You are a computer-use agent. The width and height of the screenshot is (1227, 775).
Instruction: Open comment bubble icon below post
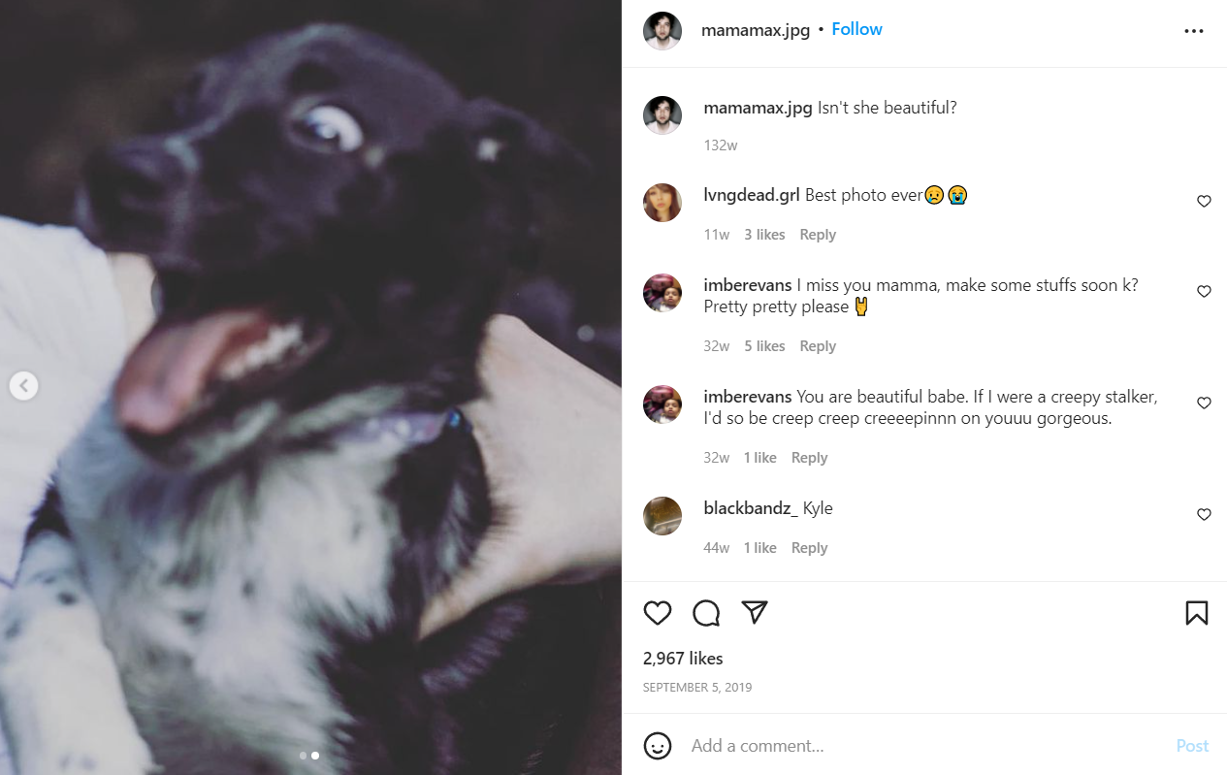point(706,613)
